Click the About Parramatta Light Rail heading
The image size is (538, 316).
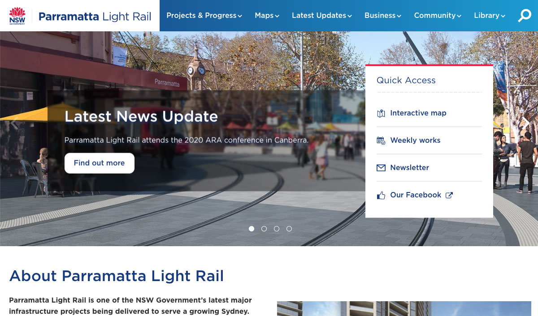[x=117, y=276]
